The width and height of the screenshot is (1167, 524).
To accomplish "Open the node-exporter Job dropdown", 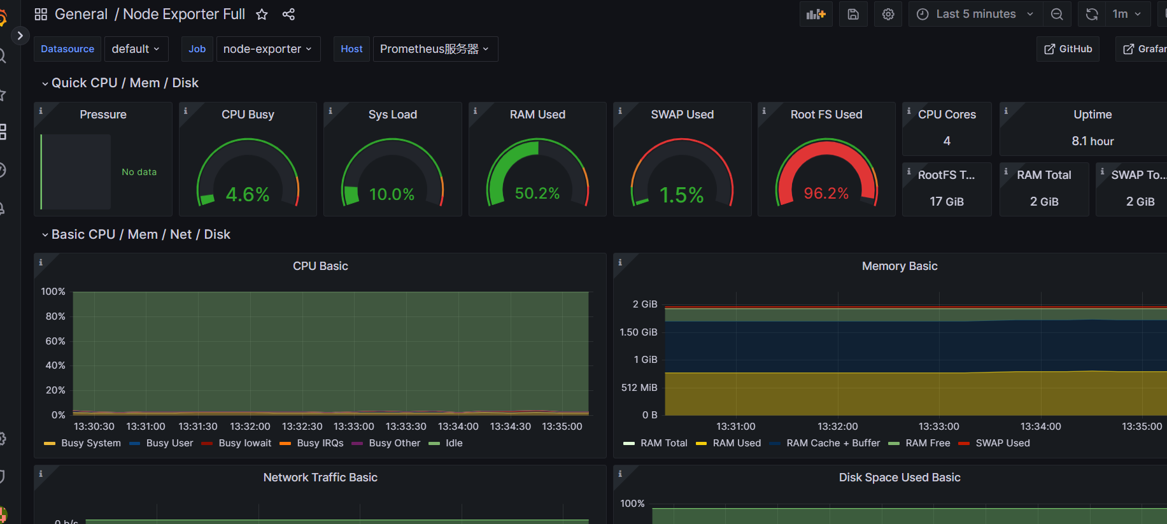I will pyautogui.click(x=267, y=49).
